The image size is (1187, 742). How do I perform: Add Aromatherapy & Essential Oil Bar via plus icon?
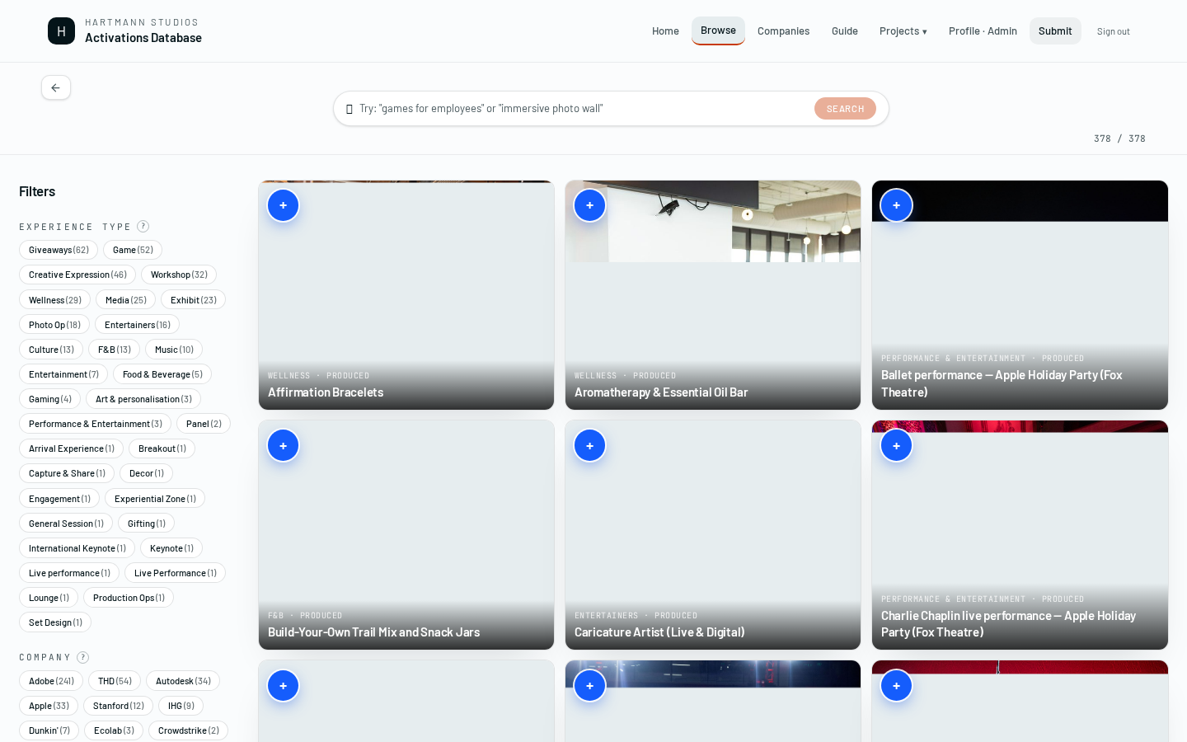pyautogui.click(x=589, y=205)
